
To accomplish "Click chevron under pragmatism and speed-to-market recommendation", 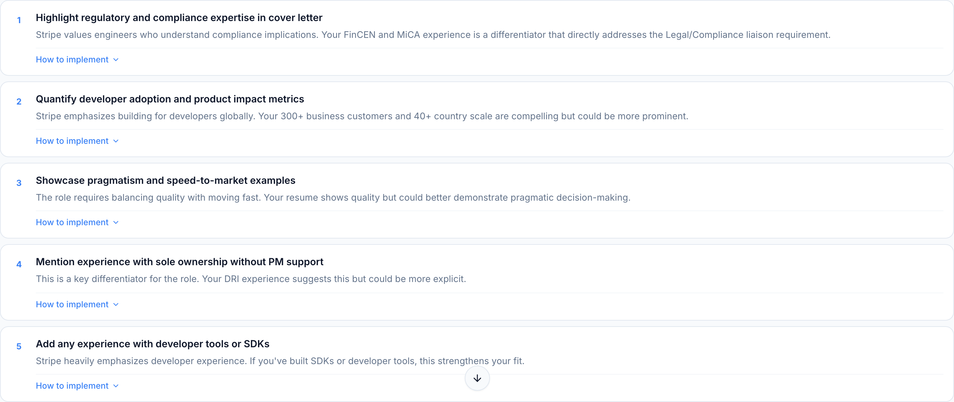I will coord(116,222).
